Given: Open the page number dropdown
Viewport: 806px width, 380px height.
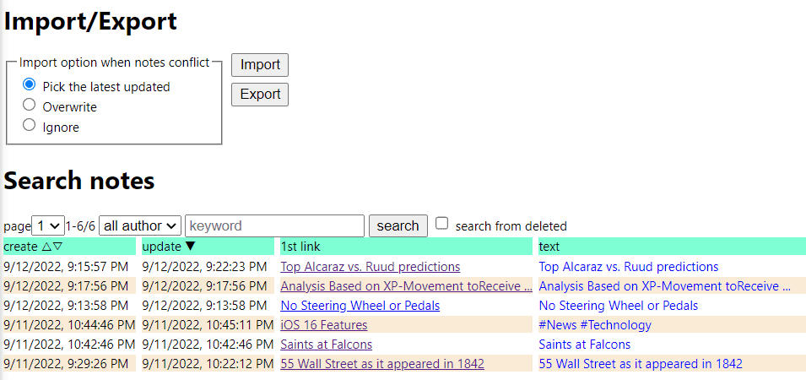Looking at the screenshot, I should pos(48,225).
